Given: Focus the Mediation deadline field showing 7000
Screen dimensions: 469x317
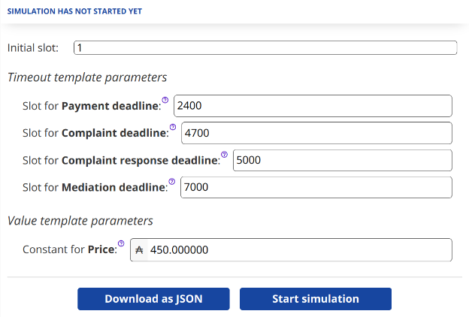Looking at the screenshot, I should click(x=316, y=188).
